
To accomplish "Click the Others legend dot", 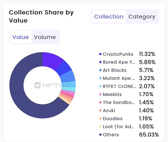I will (100, 135).
